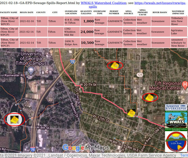
Task: Click the spill marker near W 8th St lake
Action: click(x=14, y=120)
